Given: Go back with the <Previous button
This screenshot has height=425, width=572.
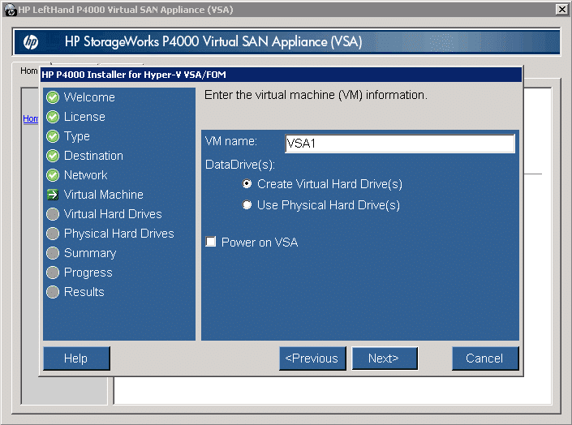Looking at the screenshot, I should click(x=312, y=358).
